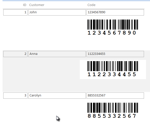The height and width of the screenshot is (124, 150).
Task: Select the barcode image for 1234567890
Action: (x=113, y=27)
